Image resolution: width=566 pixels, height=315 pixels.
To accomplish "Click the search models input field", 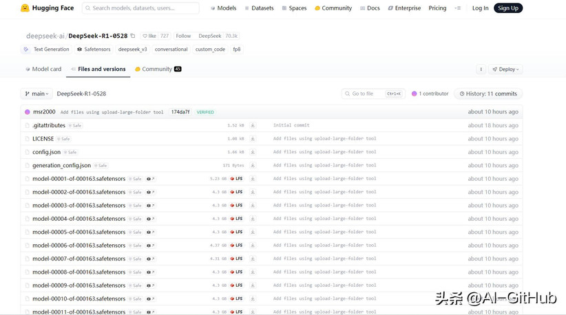I will tap(140, 8).
